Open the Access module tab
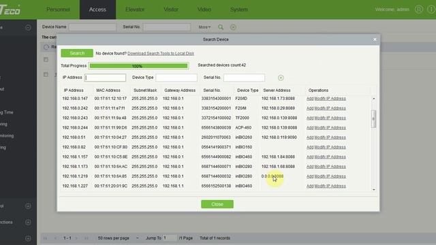Viewport: 436px width, 245px height. point(97,10)
